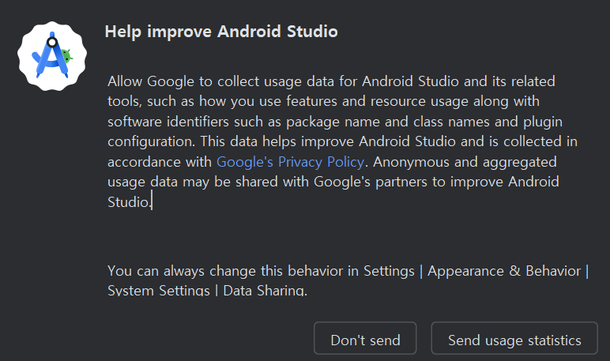
Task: Click the Don't send button
Action: click(365, 338)
